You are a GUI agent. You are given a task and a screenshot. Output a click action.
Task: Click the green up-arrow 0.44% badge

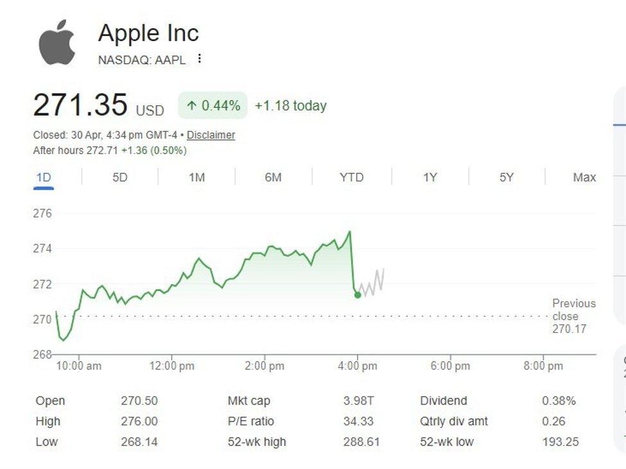(213, 105)
